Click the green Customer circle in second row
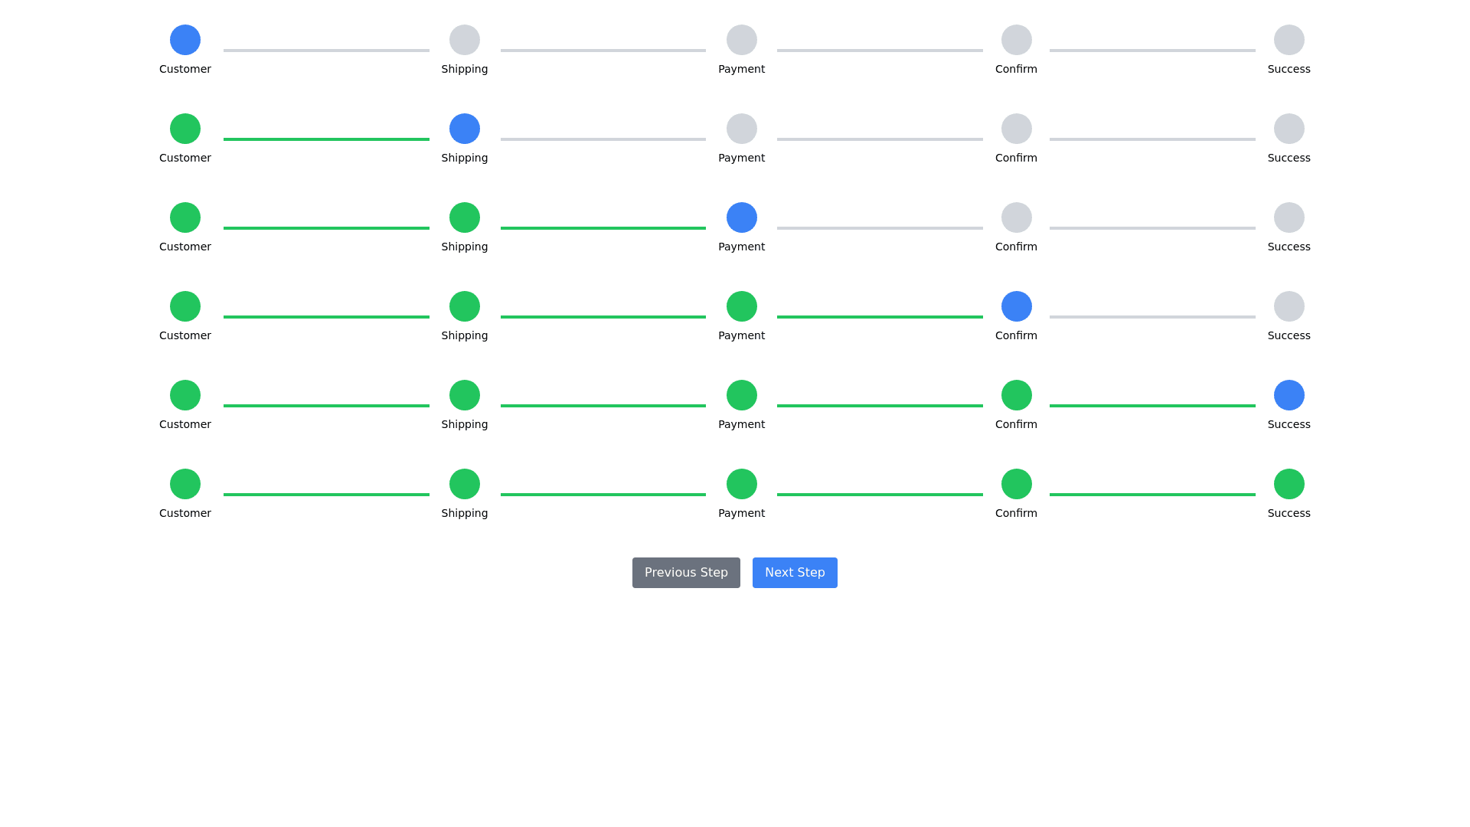 (x=185, y=129)
